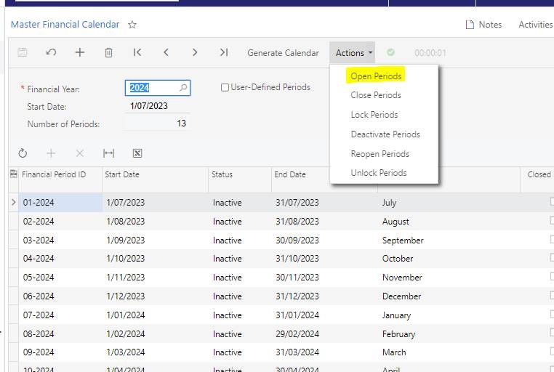Refresh the periods grid
Viewport: 554px width, 372px height.
[x=23, y=153]
